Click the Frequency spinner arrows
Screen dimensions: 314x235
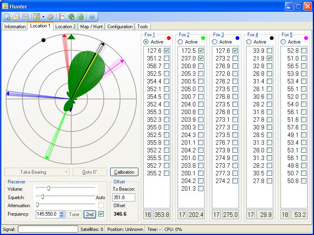pyautogui.click(x=62, y=214)
